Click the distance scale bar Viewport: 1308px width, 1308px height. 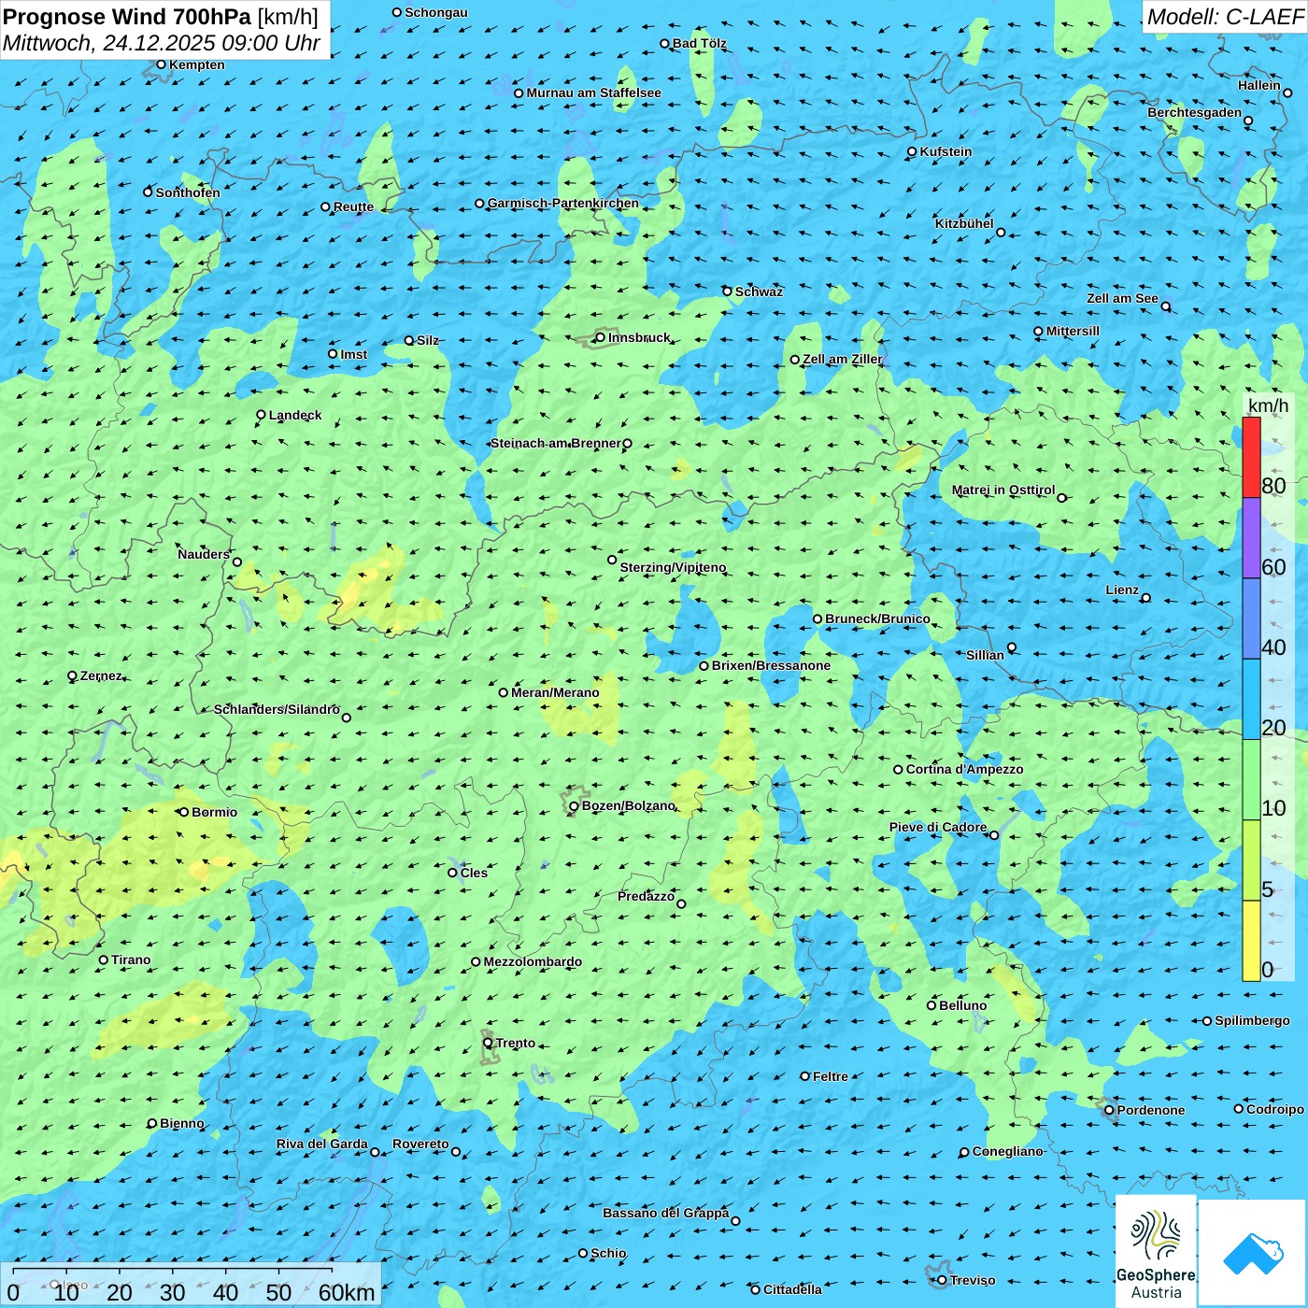tap(191, 1285)
